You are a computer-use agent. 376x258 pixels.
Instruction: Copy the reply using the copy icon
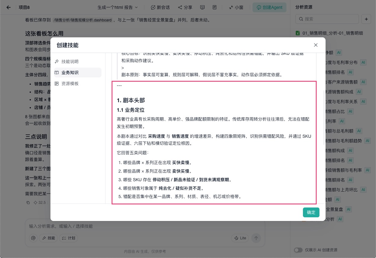28,202
